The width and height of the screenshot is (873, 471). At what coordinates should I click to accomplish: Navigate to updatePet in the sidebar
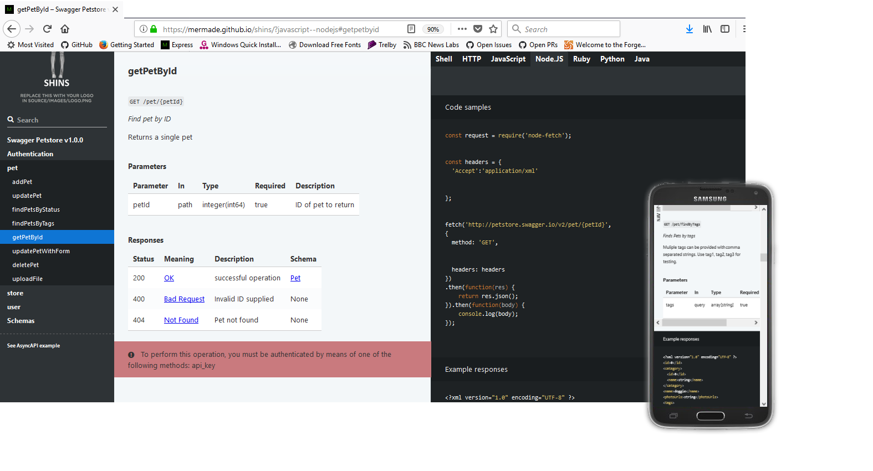[x=57, y=196]
